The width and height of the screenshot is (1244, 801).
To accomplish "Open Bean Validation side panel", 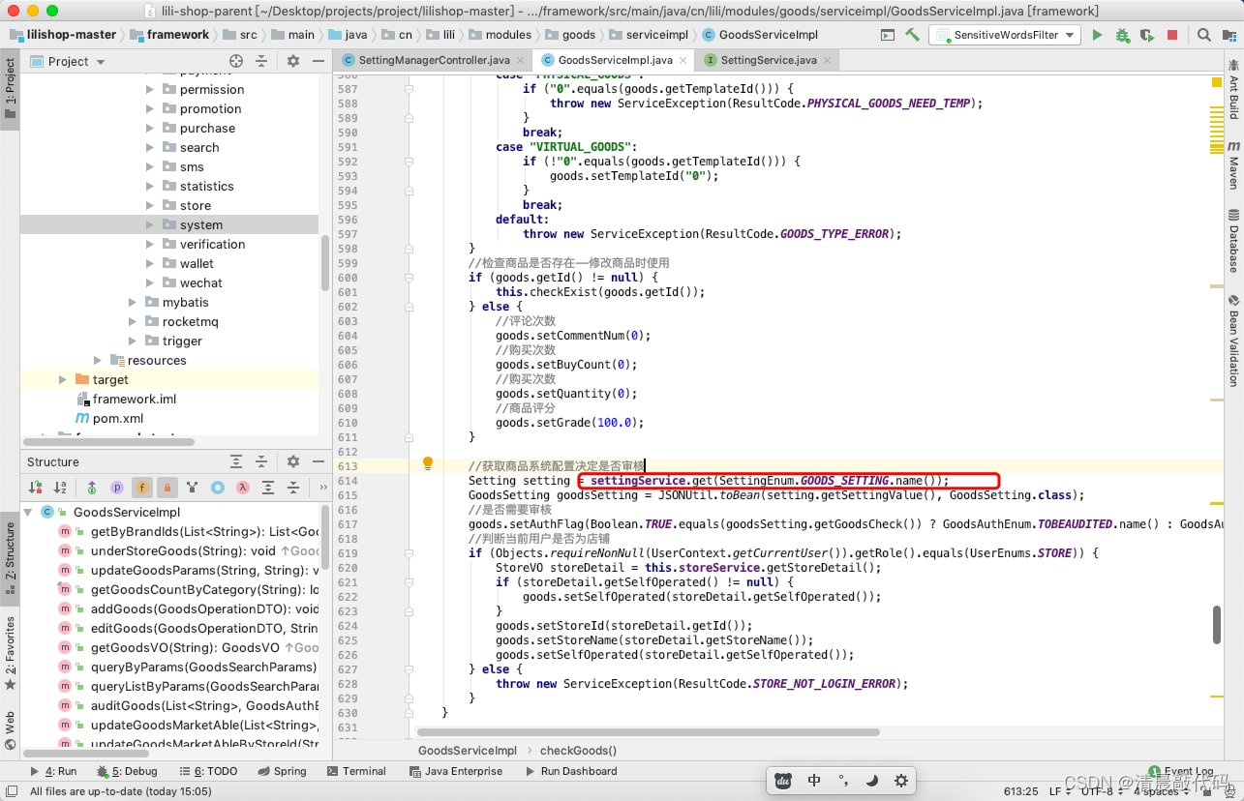I will pyautogui.click(x=1233, y=340).
